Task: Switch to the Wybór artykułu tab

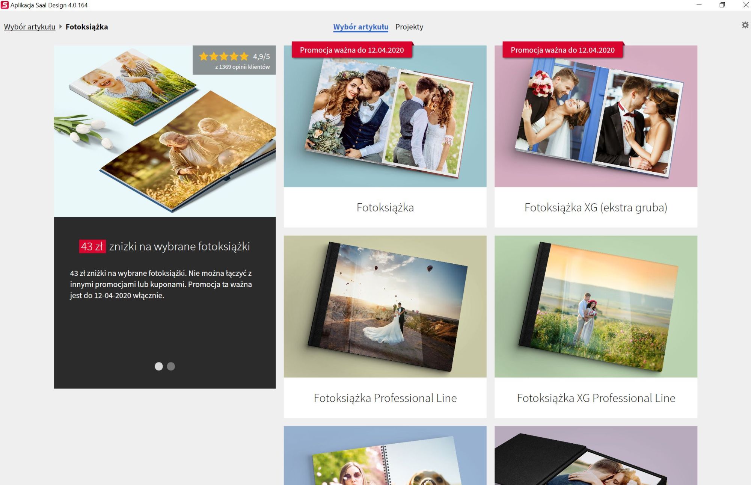Action: pyautogui.click(x=360, y=27)
